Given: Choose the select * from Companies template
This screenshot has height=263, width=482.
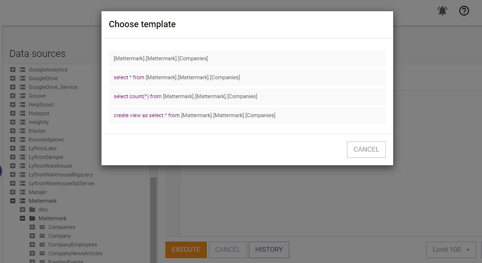Looking at the screenshot, I should click(x=247, y=77).
